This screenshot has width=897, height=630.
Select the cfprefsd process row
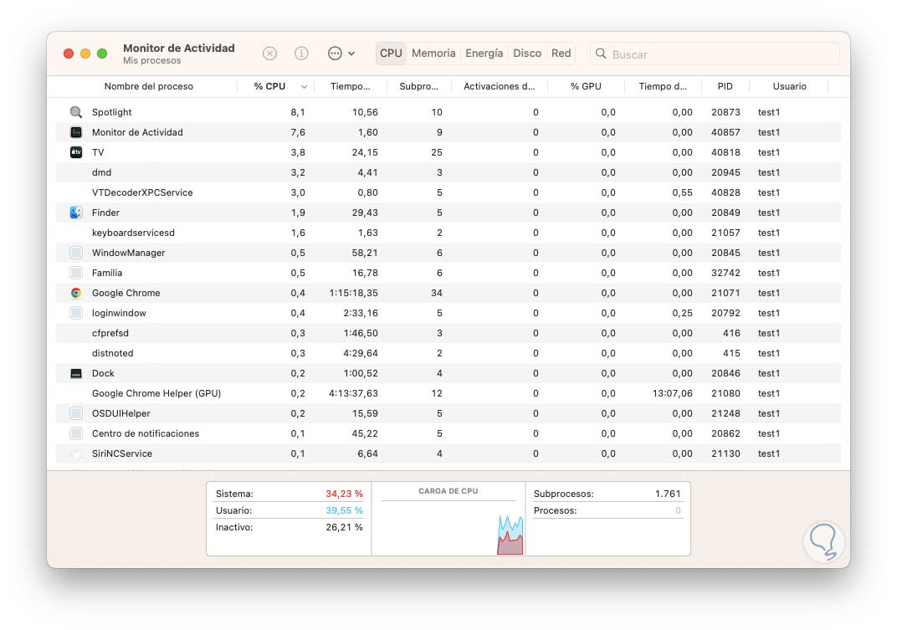click(448, 333)
